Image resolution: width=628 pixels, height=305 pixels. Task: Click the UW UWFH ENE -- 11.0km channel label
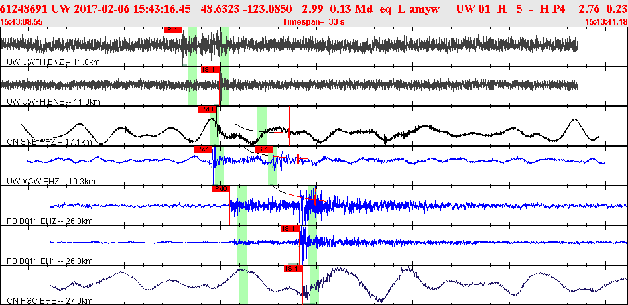pyautogui.click(x=54, y=102)
